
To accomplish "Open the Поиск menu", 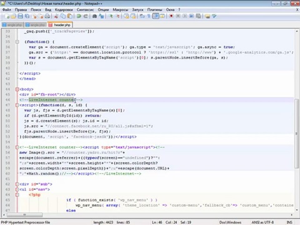I will [36, 10].
